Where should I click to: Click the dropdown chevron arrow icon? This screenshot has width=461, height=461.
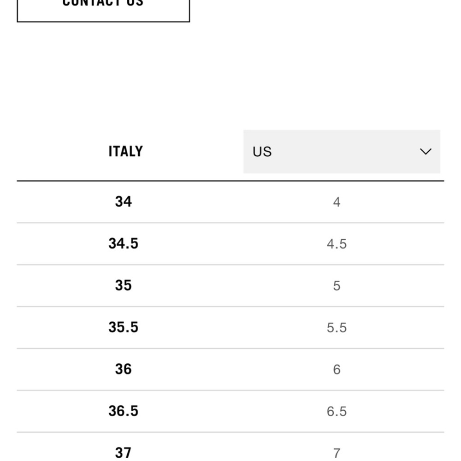click(426, 152)
